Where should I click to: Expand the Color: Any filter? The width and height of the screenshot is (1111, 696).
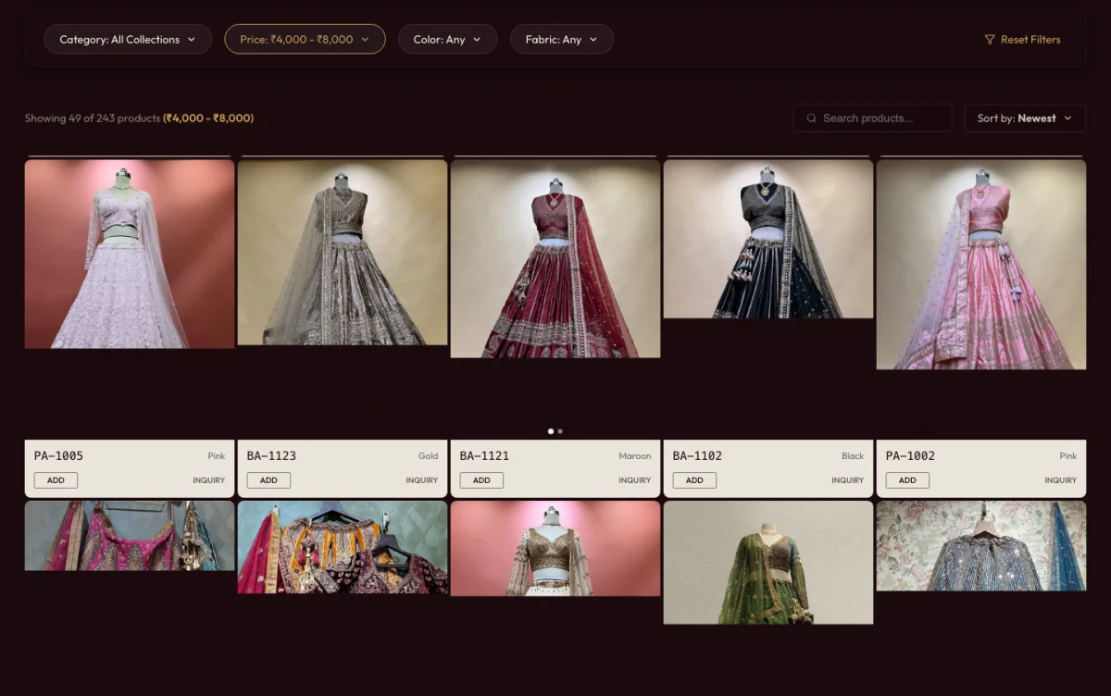coord(447,39)
